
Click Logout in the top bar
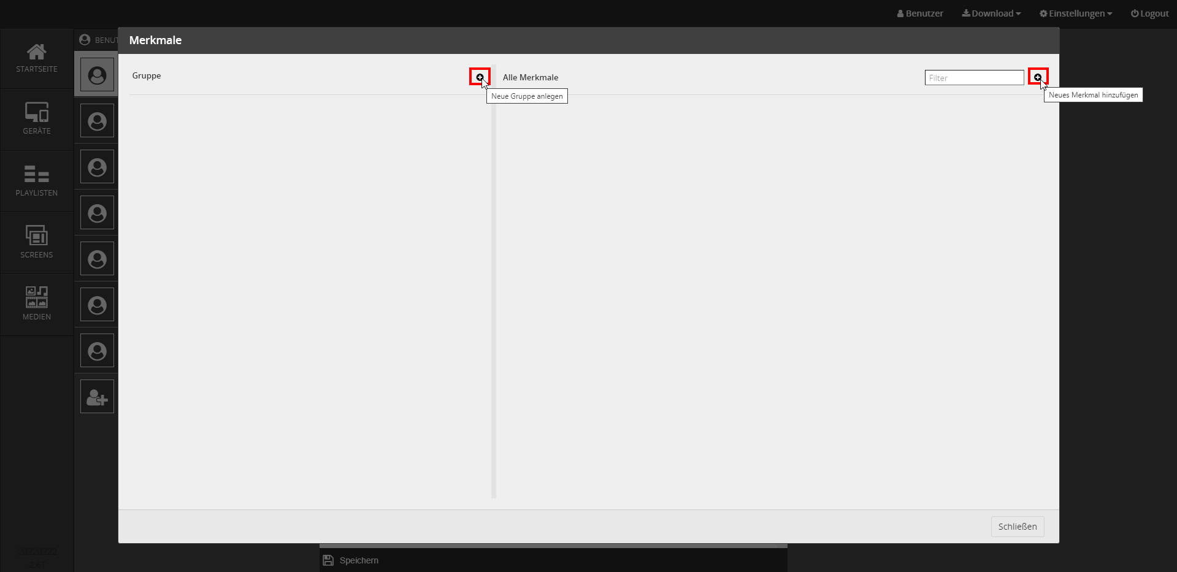[1149, 13]
